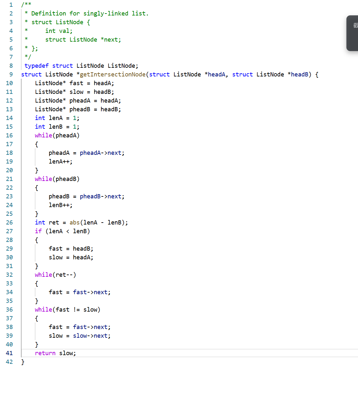Click the line 'ListNode* fast = headA;'

(x=75, y=83)
